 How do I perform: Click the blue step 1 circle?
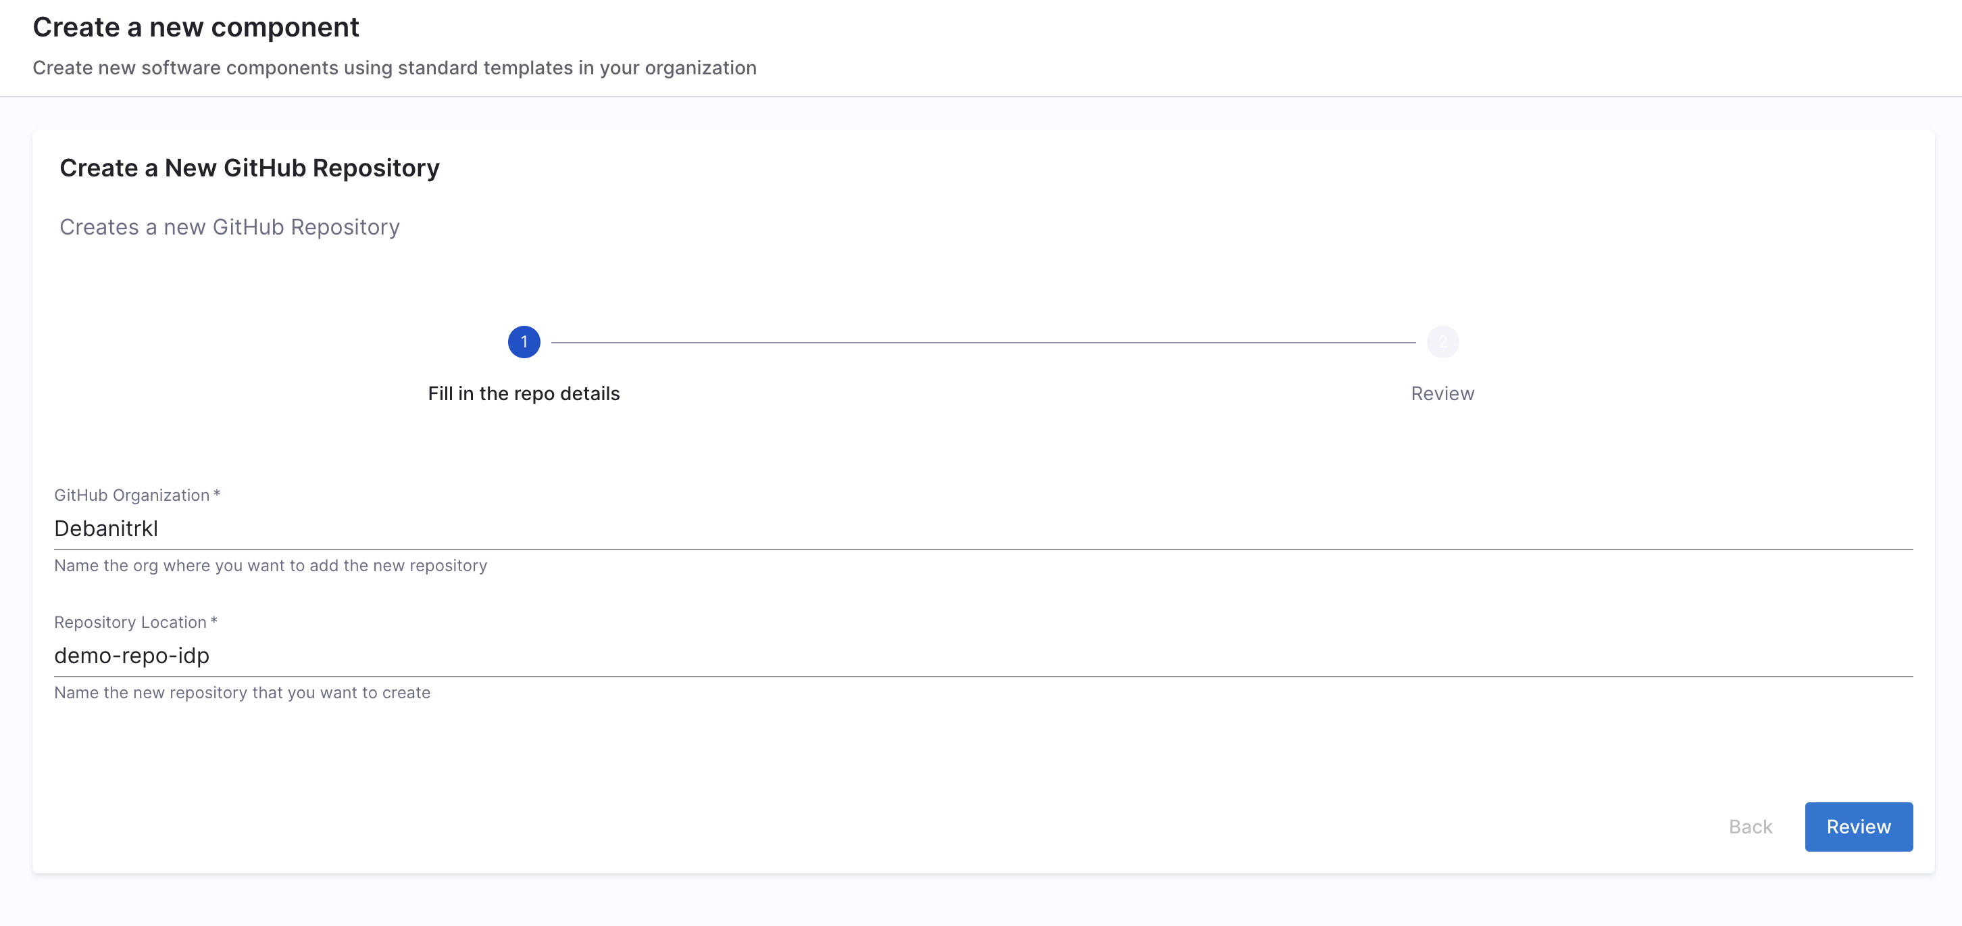point(524,342)
